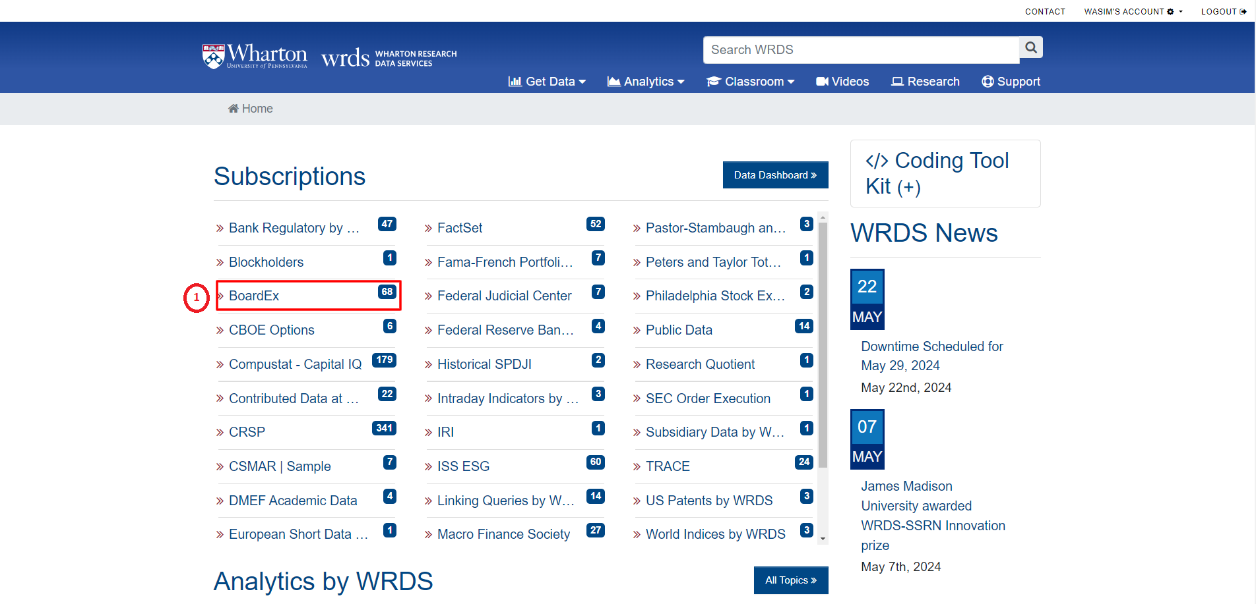Open Wasim's Account dropdown
Screen dimensions: 1256x604
1133,12
